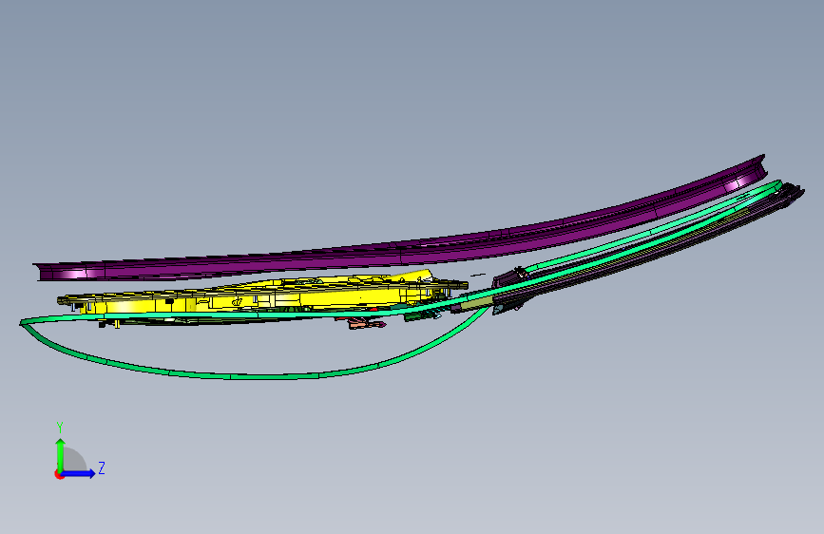Click the green Y axis arrow
Screen dimensions: 824x534
point(61,454)
